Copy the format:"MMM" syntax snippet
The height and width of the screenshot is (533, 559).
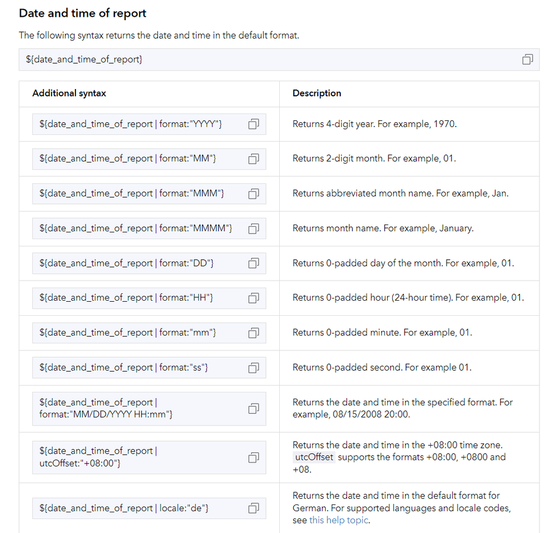coord(253,194)
